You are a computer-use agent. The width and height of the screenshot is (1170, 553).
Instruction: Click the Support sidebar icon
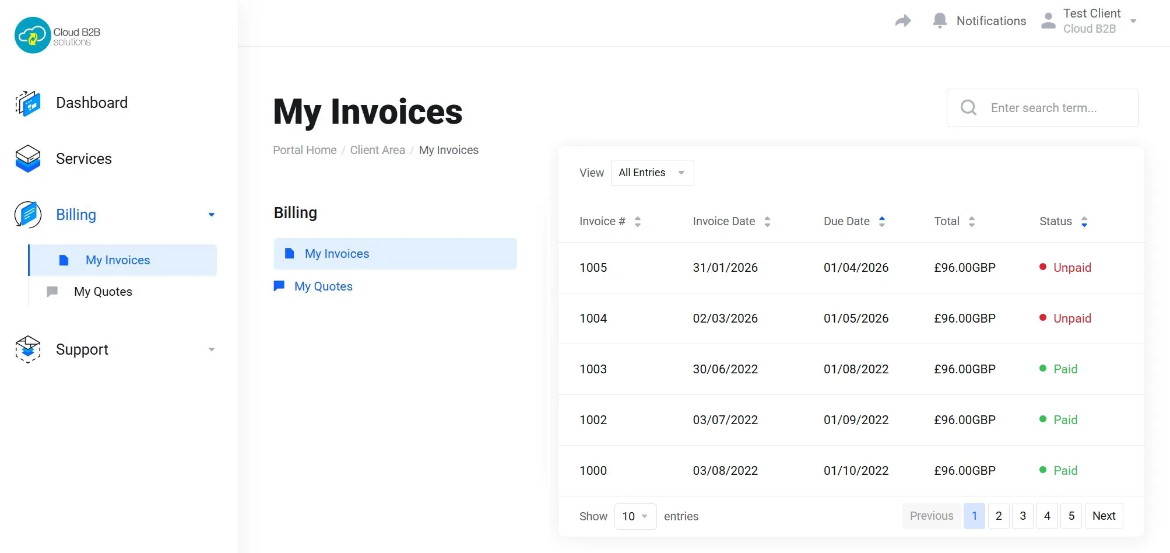coord(28,349)
